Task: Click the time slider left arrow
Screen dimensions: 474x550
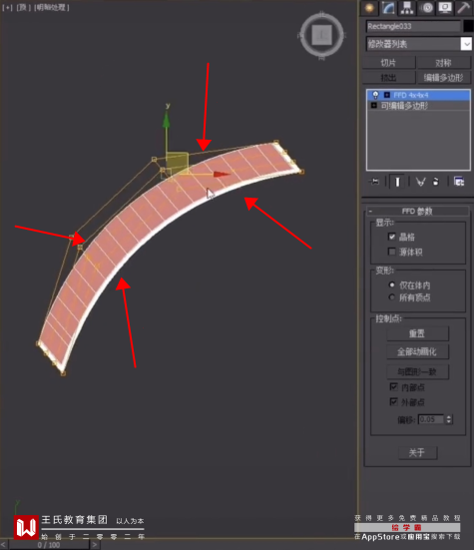Action: (4, 545)
